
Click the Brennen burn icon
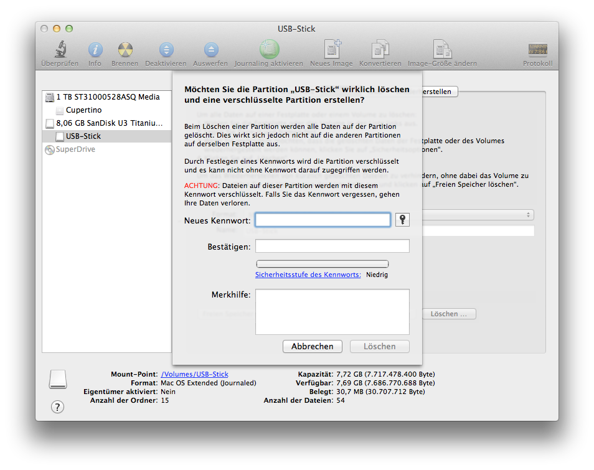pyautogui.click(x=125, y=50)
